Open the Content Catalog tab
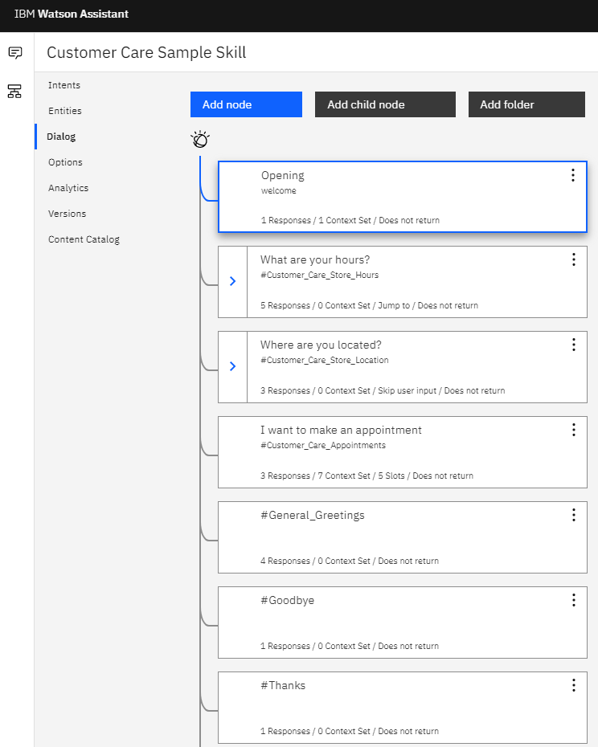Screen dimensions: 598x747 point(84,239)
